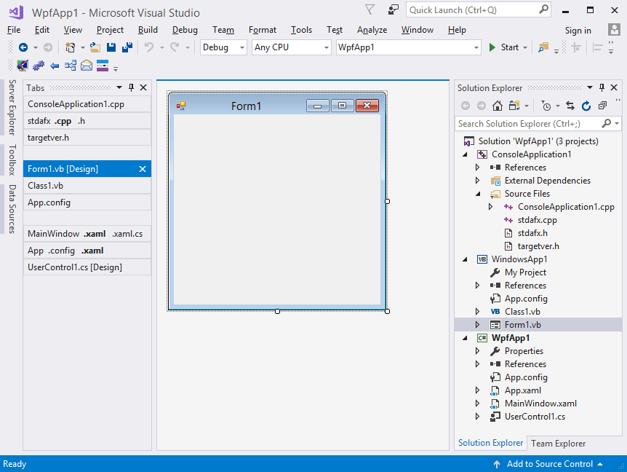This screenshot has height=472, width=627.
Task: Switch to the Team Explorer tab
Action: click(x=558, y=443)
